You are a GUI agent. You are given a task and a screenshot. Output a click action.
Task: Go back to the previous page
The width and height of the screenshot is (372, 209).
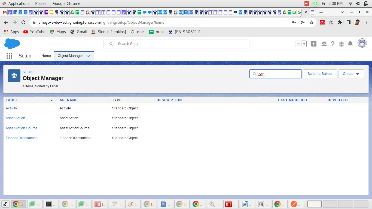pyautogui.click(x=6, y=22)
